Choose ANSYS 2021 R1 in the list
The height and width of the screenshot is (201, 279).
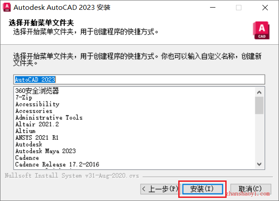click(x=37, y=138)
